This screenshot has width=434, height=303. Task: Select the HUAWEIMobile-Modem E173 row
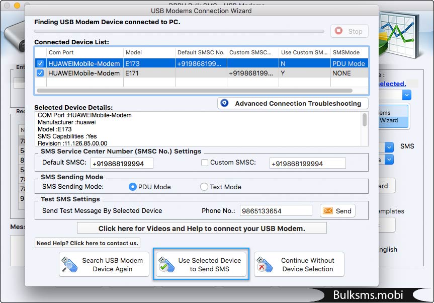click(x=202, y=63)
